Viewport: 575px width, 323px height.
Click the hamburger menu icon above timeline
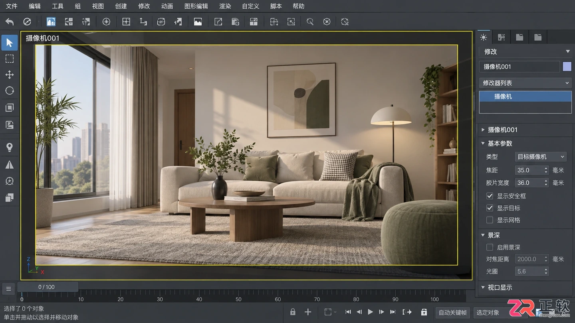tap(8, 288)
